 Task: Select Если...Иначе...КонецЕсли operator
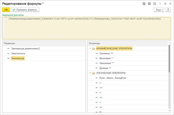pos(113,78)
